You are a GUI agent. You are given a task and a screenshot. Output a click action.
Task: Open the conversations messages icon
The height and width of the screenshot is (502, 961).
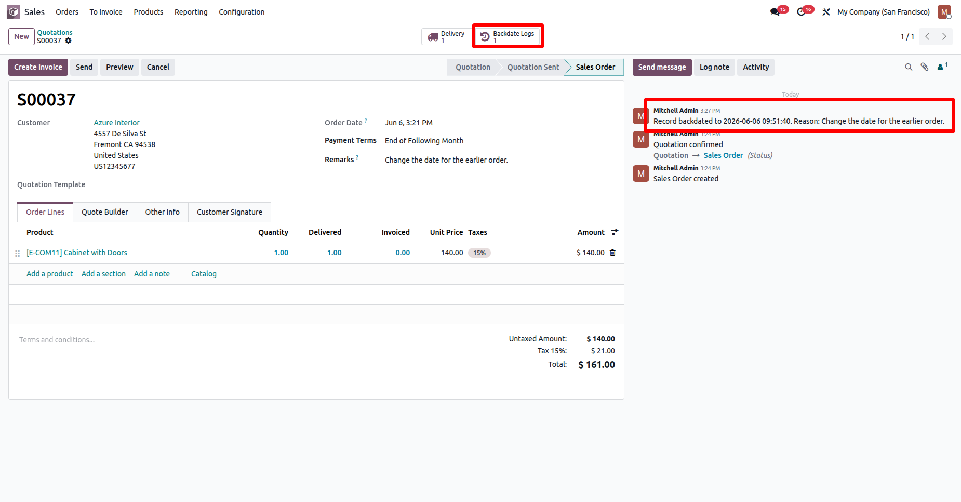[775, 12]
